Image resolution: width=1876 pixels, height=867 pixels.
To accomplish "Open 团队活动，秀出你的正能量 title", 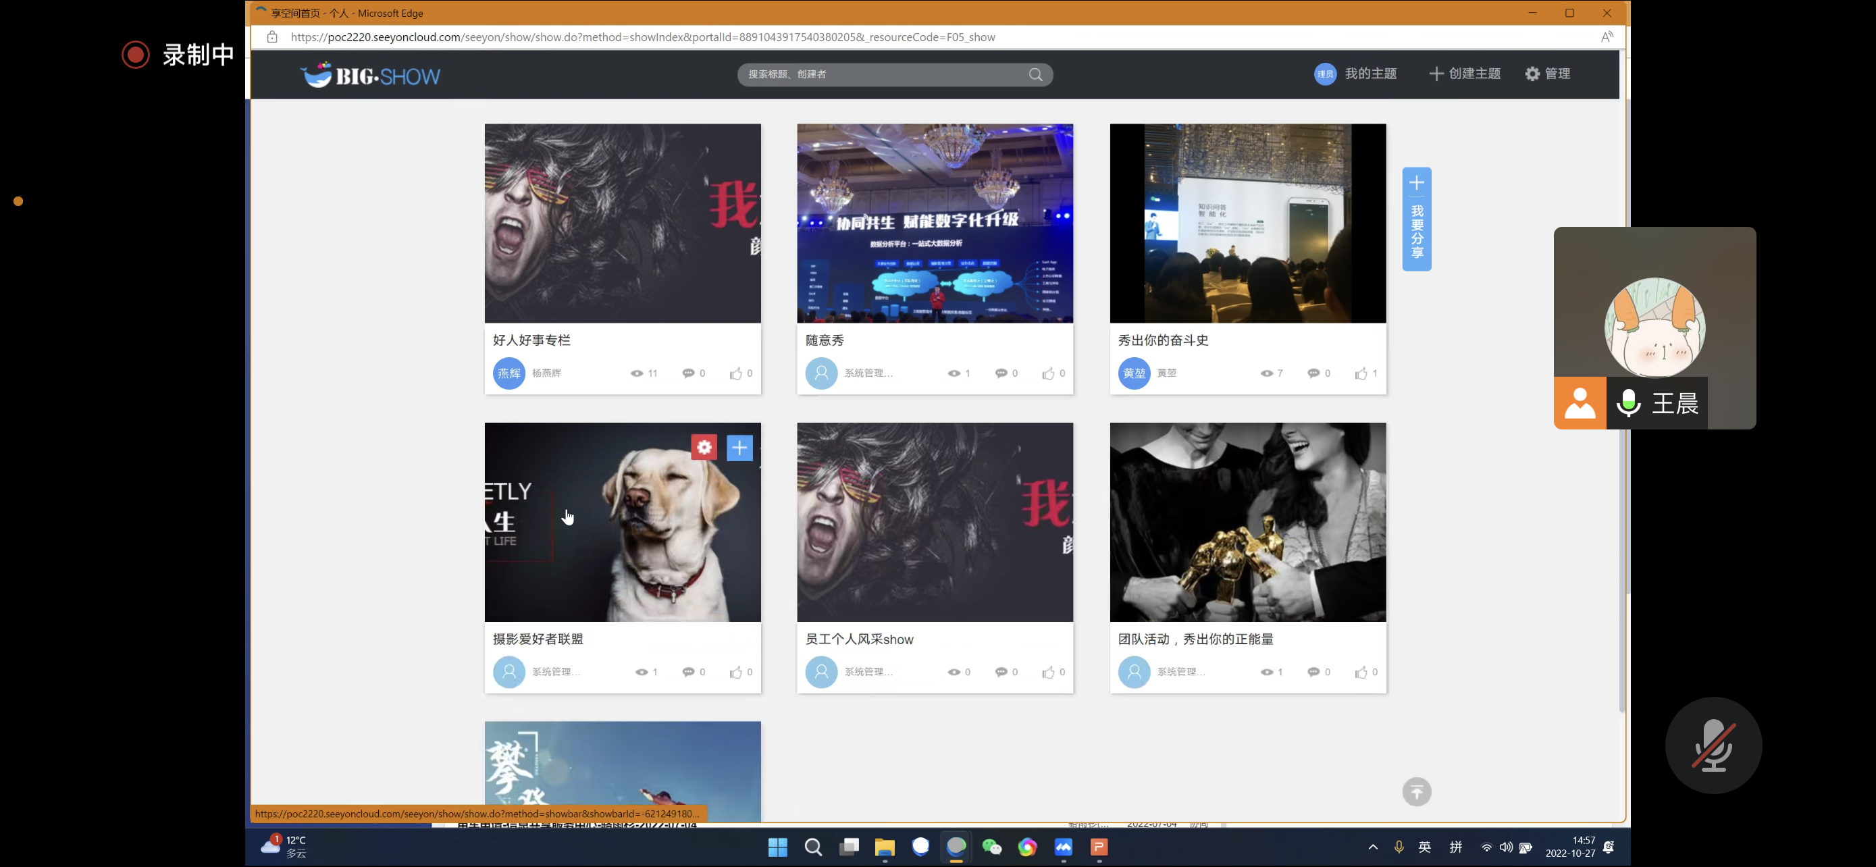I will pos(1196,639).
